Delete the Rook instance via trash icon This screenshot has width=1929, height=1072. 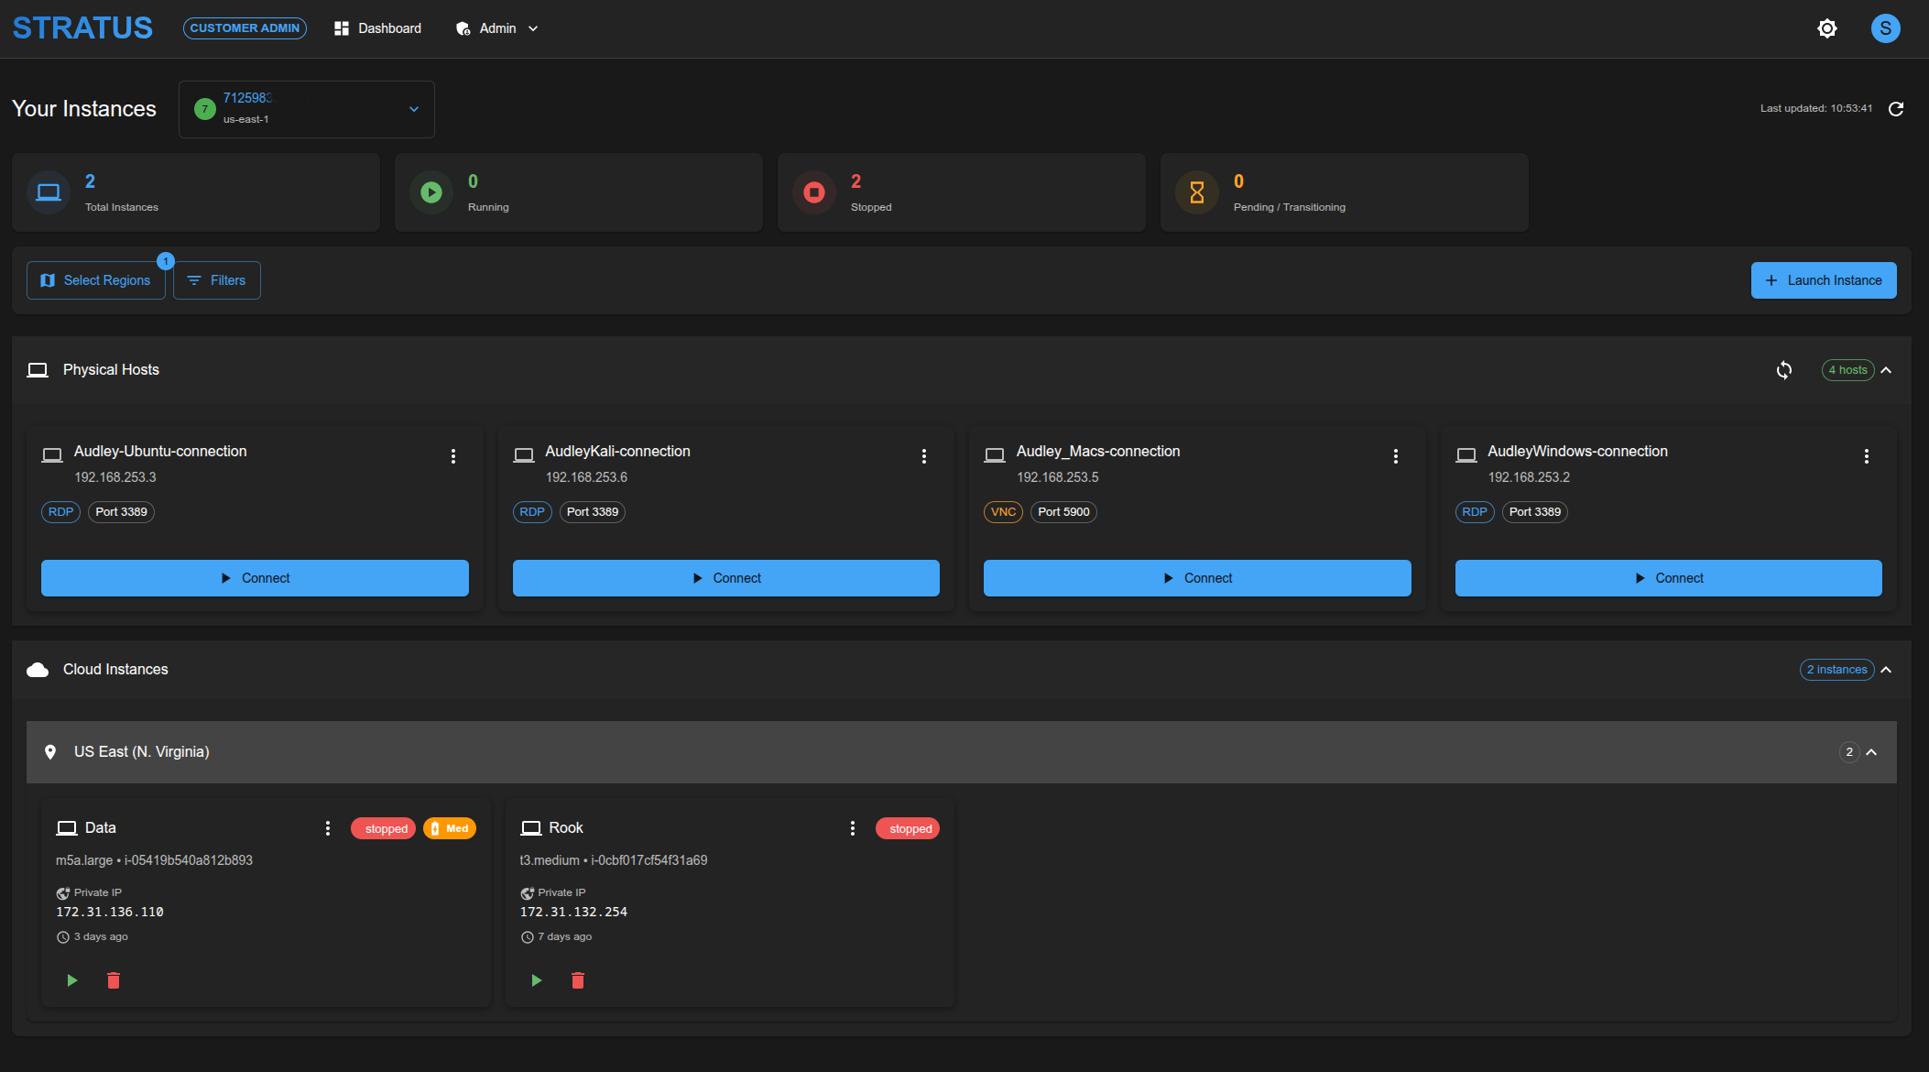click(x=578, y=980)
